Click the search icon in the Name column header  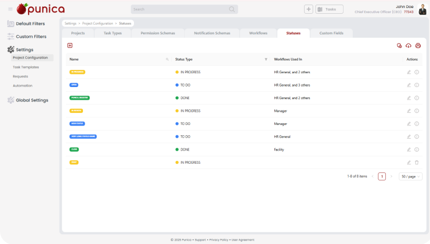point(167,60)
